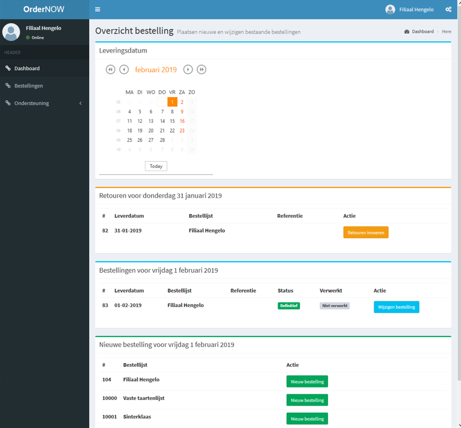This screenshot has width=461, height=428.
Task: Click the Verwerkt column header
Action: pos(331,291)
